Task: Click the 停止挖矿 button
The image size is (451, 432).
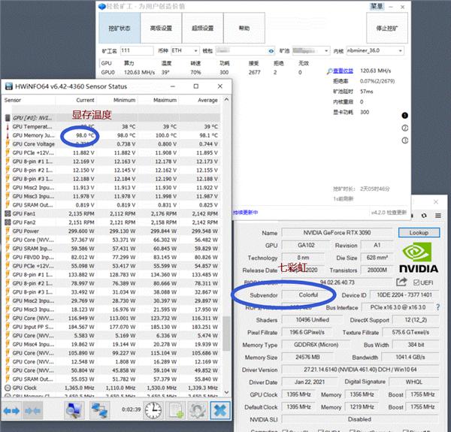Action: [x=387, y=28]
